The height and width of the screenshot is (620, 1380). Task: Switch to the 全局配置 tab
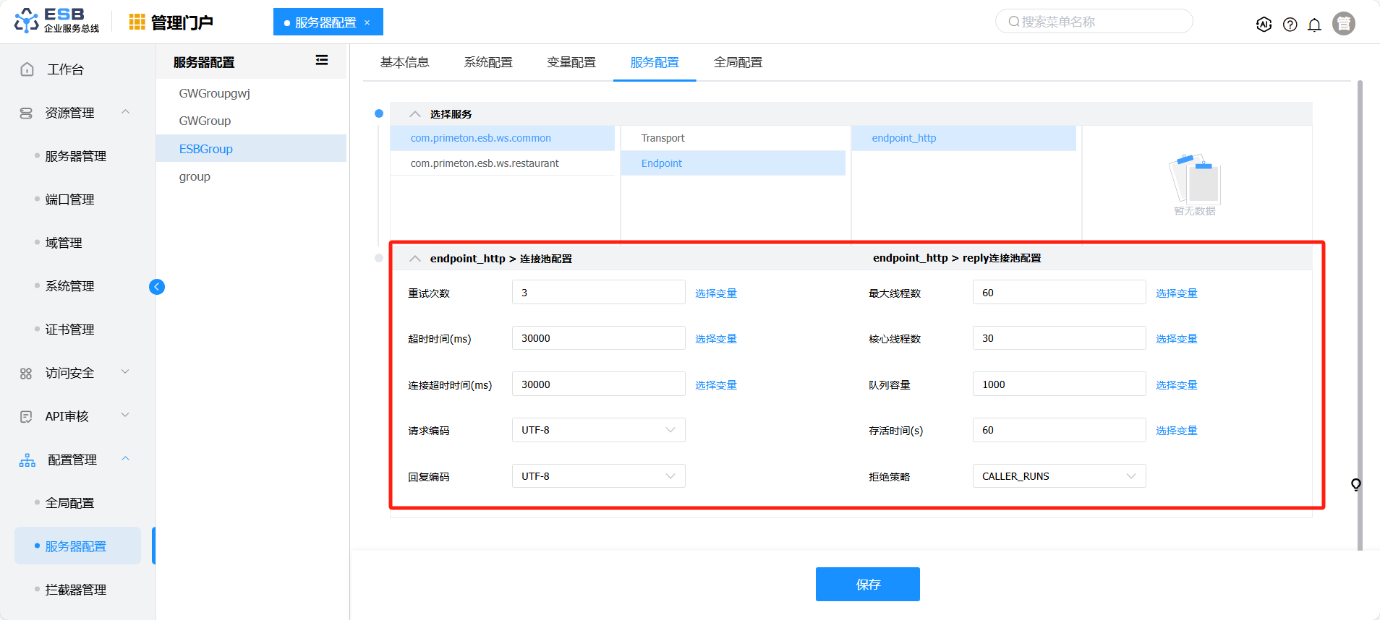tap(738, 62)
